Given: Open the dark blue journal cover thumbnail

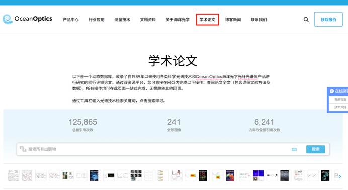Looking at the screenshot, I should 94,175.
